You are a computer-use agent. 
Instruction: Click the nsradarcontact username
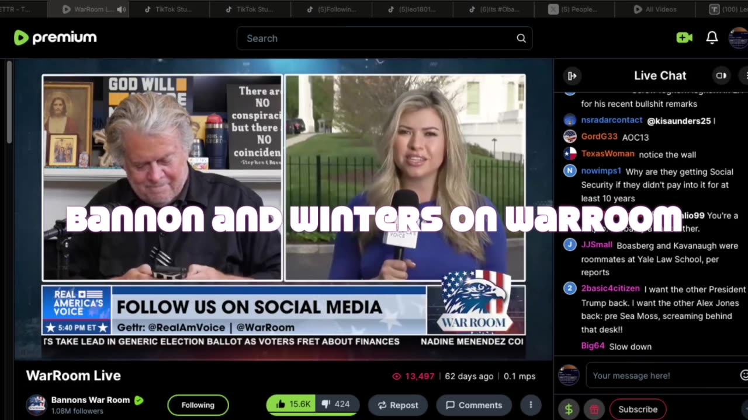[612, 120]
